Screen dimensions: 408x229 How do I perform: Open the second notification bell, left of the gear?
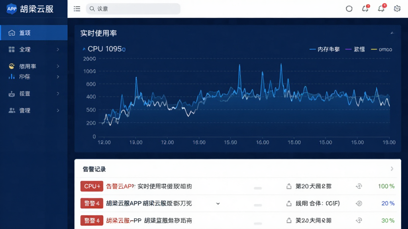(381, 9)
